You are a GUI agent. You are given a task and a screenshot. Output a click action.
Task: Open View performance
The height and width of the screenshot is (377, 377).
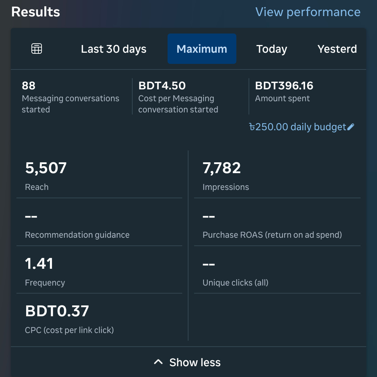(x=308, y=12)
